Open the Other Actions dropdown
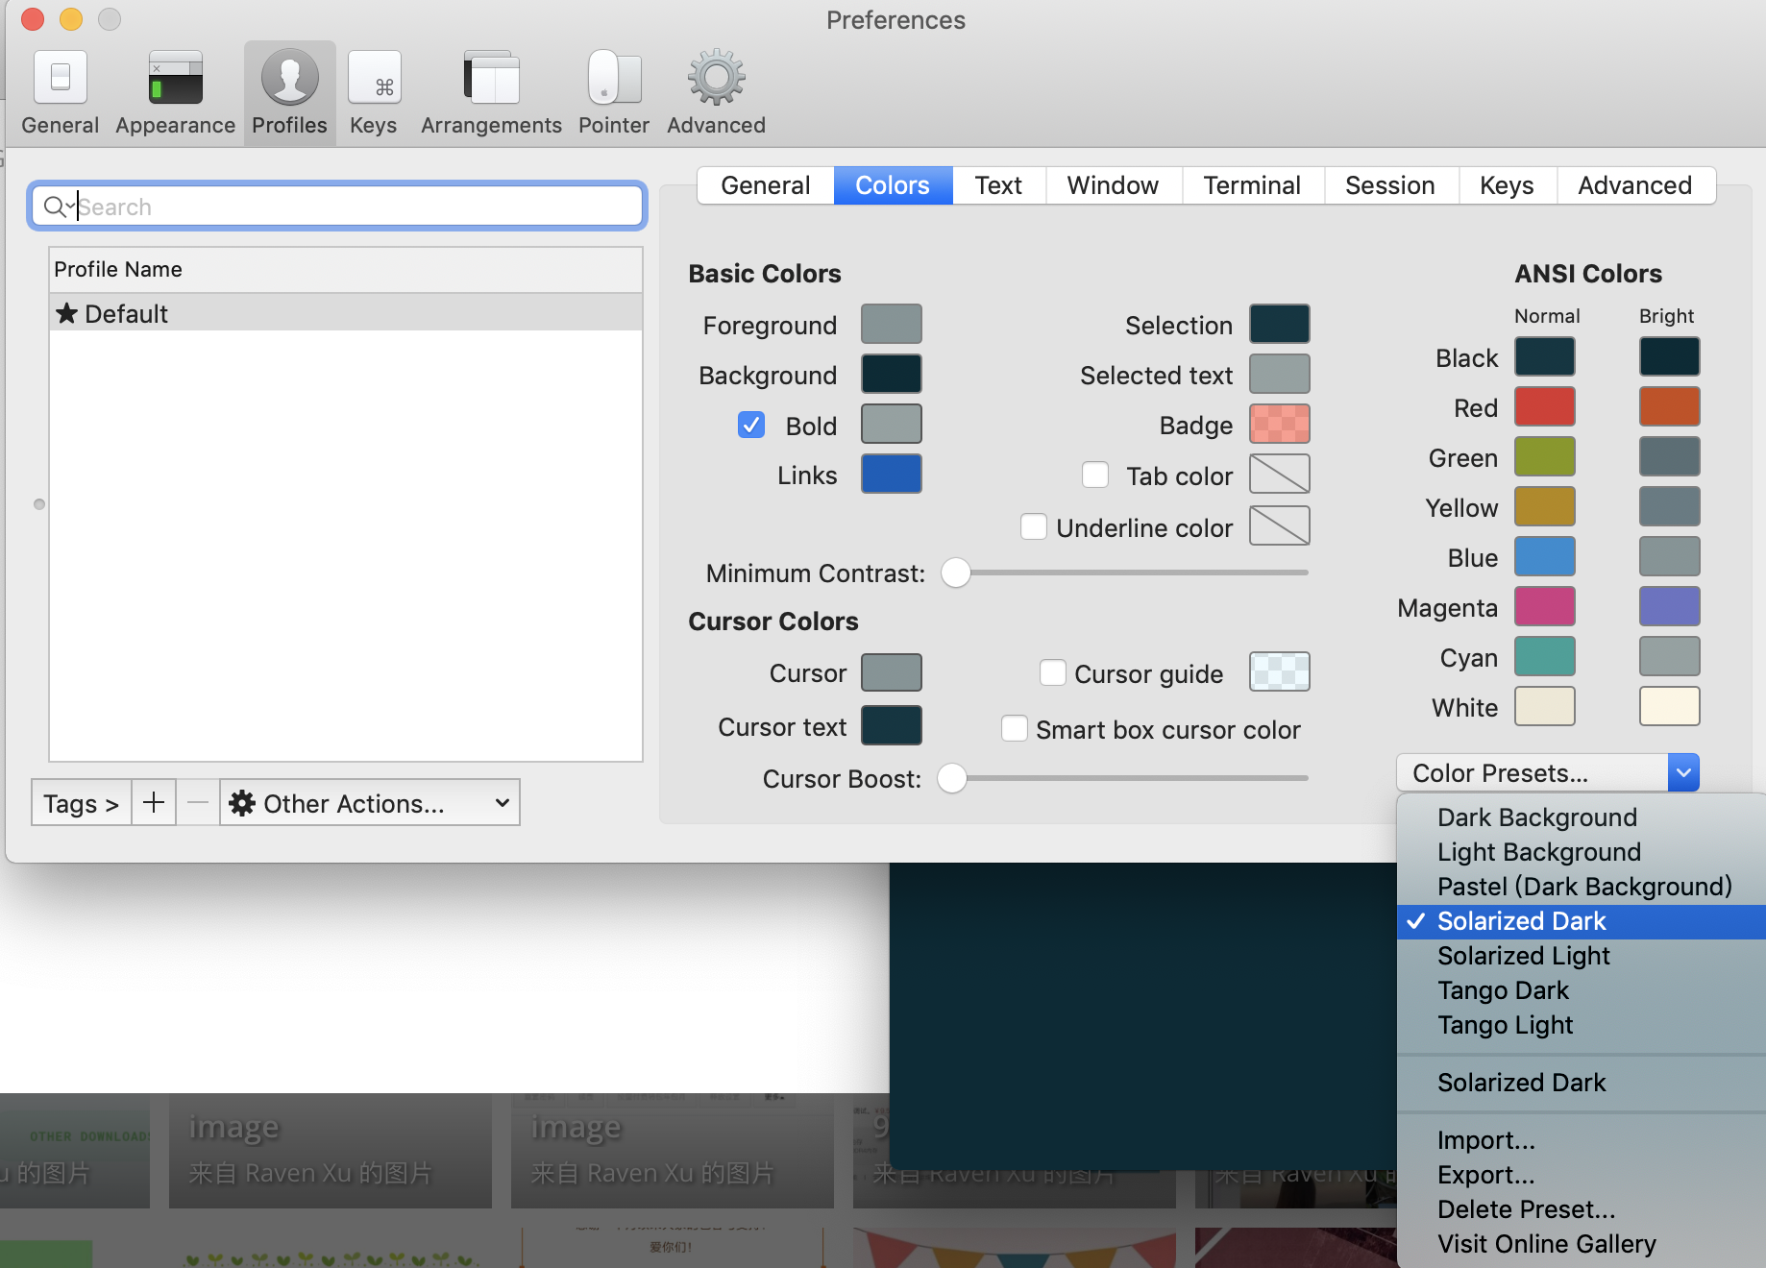The image size is (1766, 1268). tap(370, 802)
